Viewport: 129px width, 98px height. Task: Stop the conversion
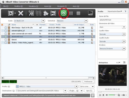(78, 13)
